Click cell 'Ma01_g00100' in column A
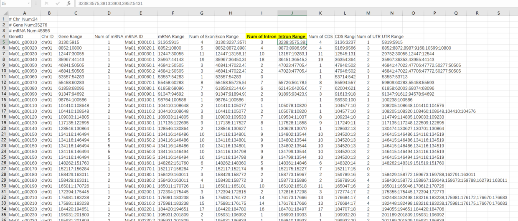Viewport: 518px width, 221px height. 24,100
